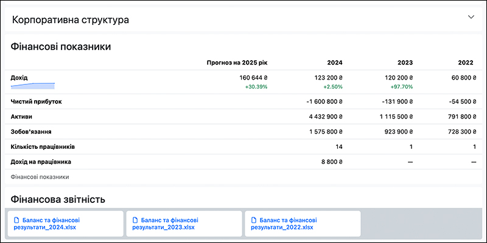The width and height of the screenshot is (487, 243).
Task: Select the 2024 column header
Action: click(334, 63)
